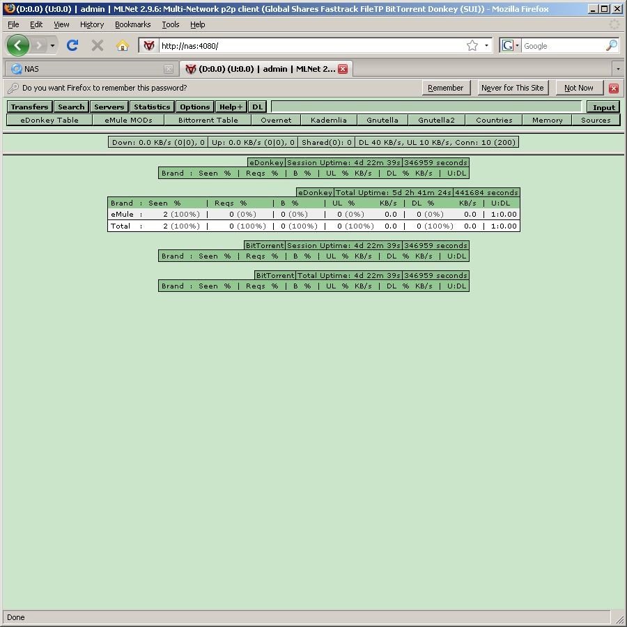Open the Help menu

click(x=198, y=24)
